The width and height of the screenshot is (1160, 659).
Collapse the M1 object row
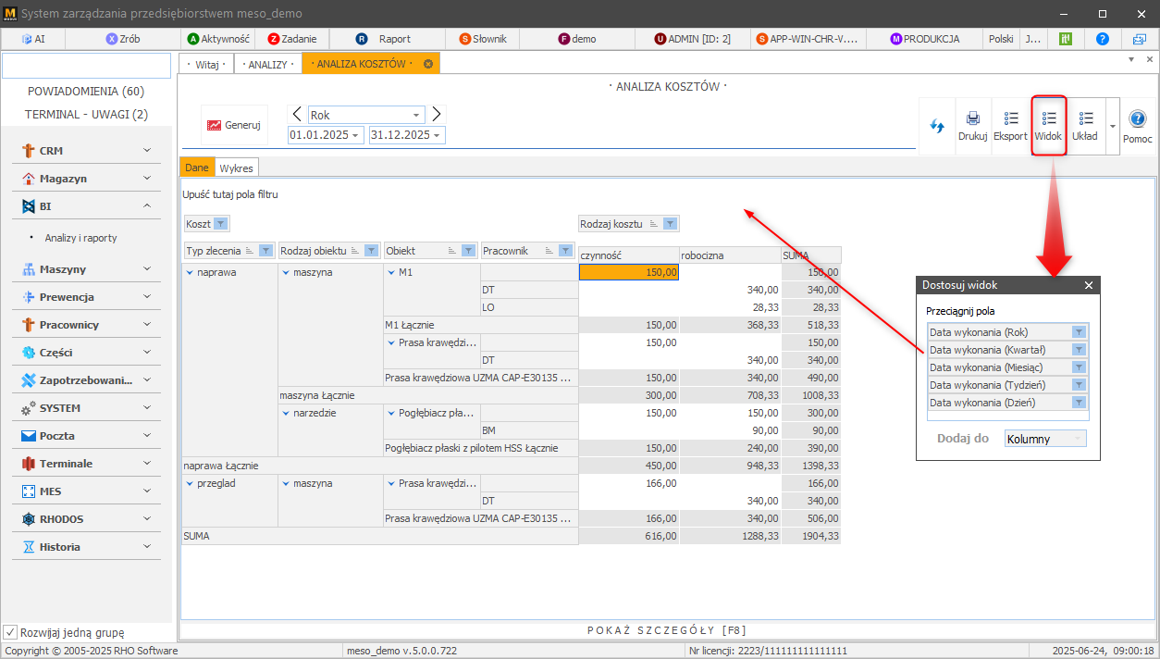[x=391, y=272]
